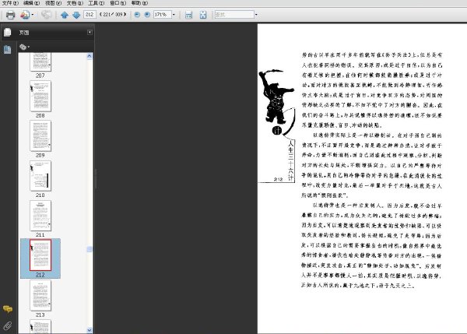Select the page 213 thumbnail
This screenshot has width=467, height=334.
40,295
